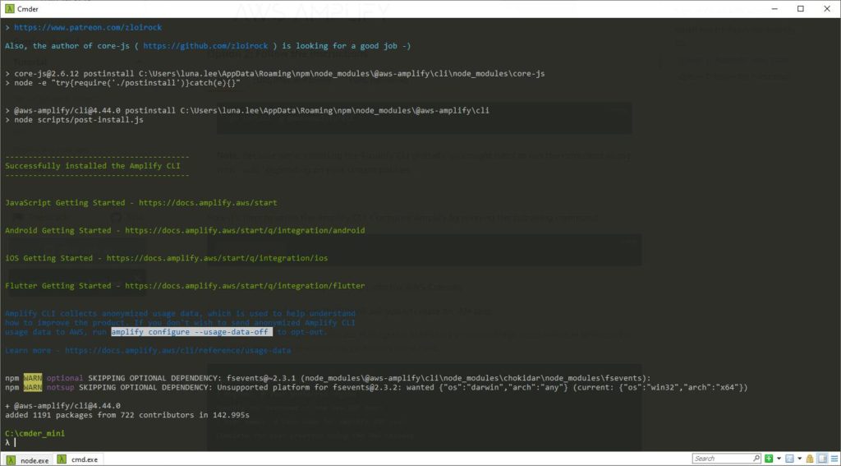Switch to the cmd.exe tab

(78, 459)
